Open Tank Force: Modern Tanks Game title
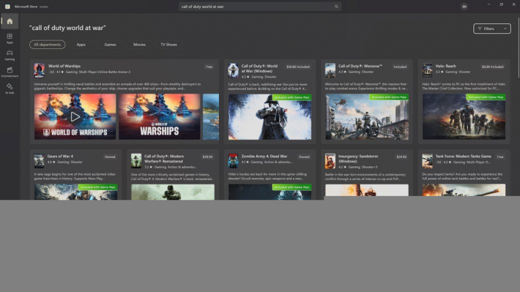Image resolution: width=520 pixels, height=292 pixels. click(x=463, y=156)
